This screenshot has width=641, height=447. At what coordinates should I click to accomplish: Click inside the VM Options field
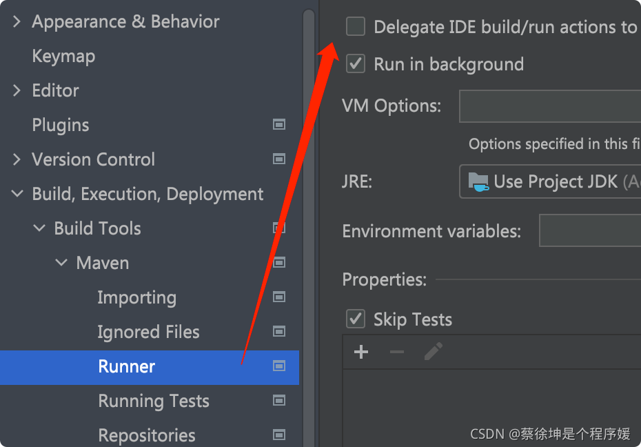pos(550,106)
